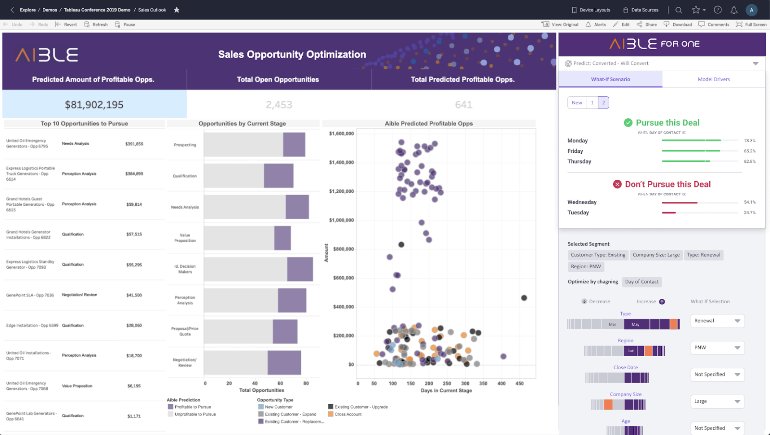Open the PNW region dropdown

(x=718, y=348)
